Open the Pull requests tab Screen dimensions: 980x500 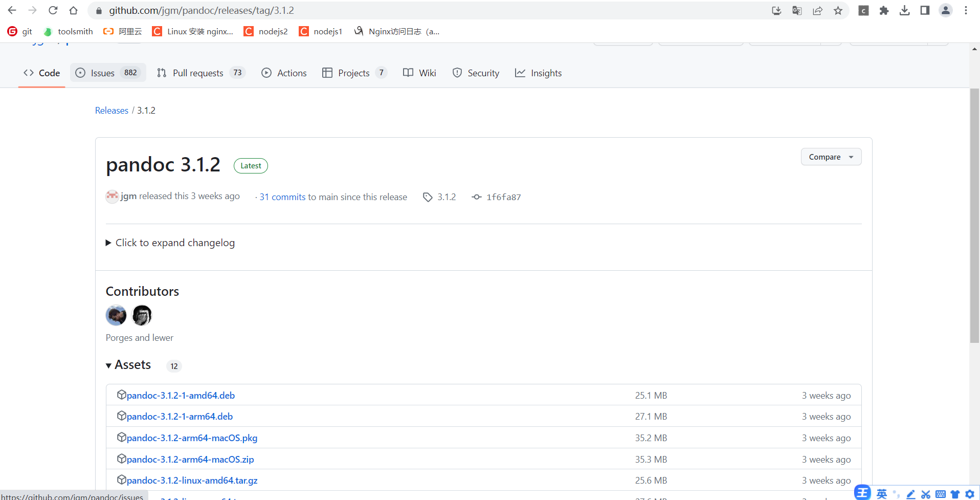(201, 73)
